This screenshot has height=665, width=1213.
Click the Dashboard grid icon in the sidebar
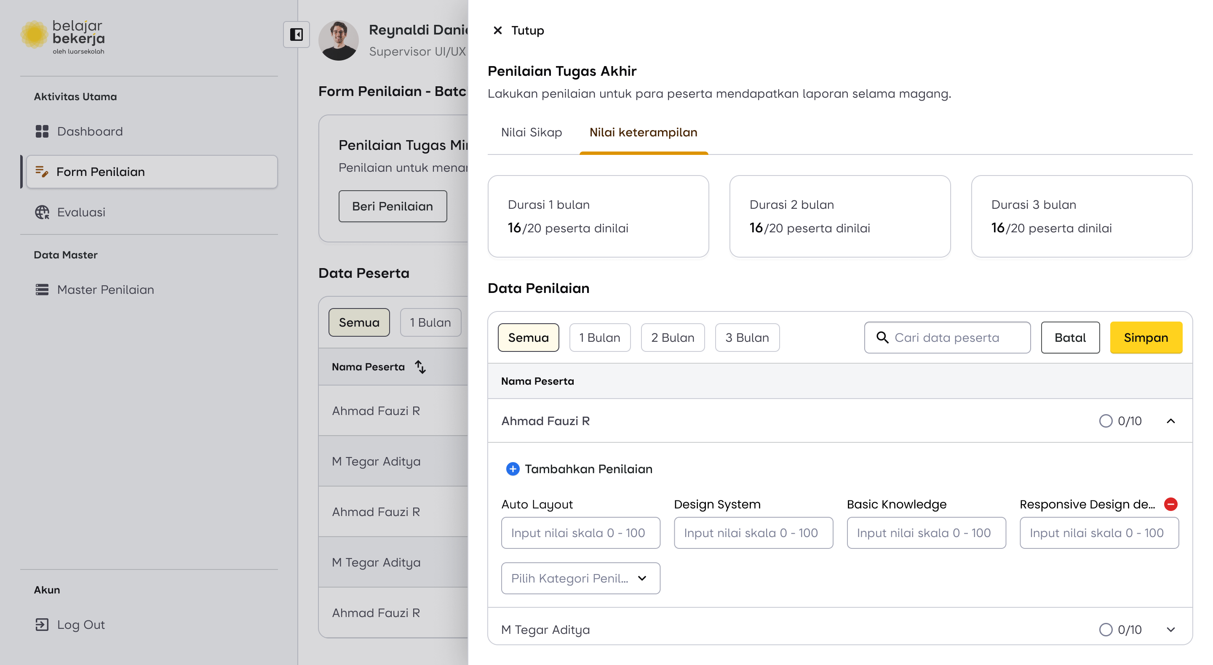point(42,131)
